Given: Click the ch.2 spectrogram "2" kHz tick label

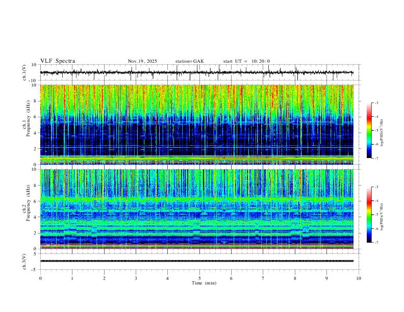Looking at the screenshot, I should point(35,233).
